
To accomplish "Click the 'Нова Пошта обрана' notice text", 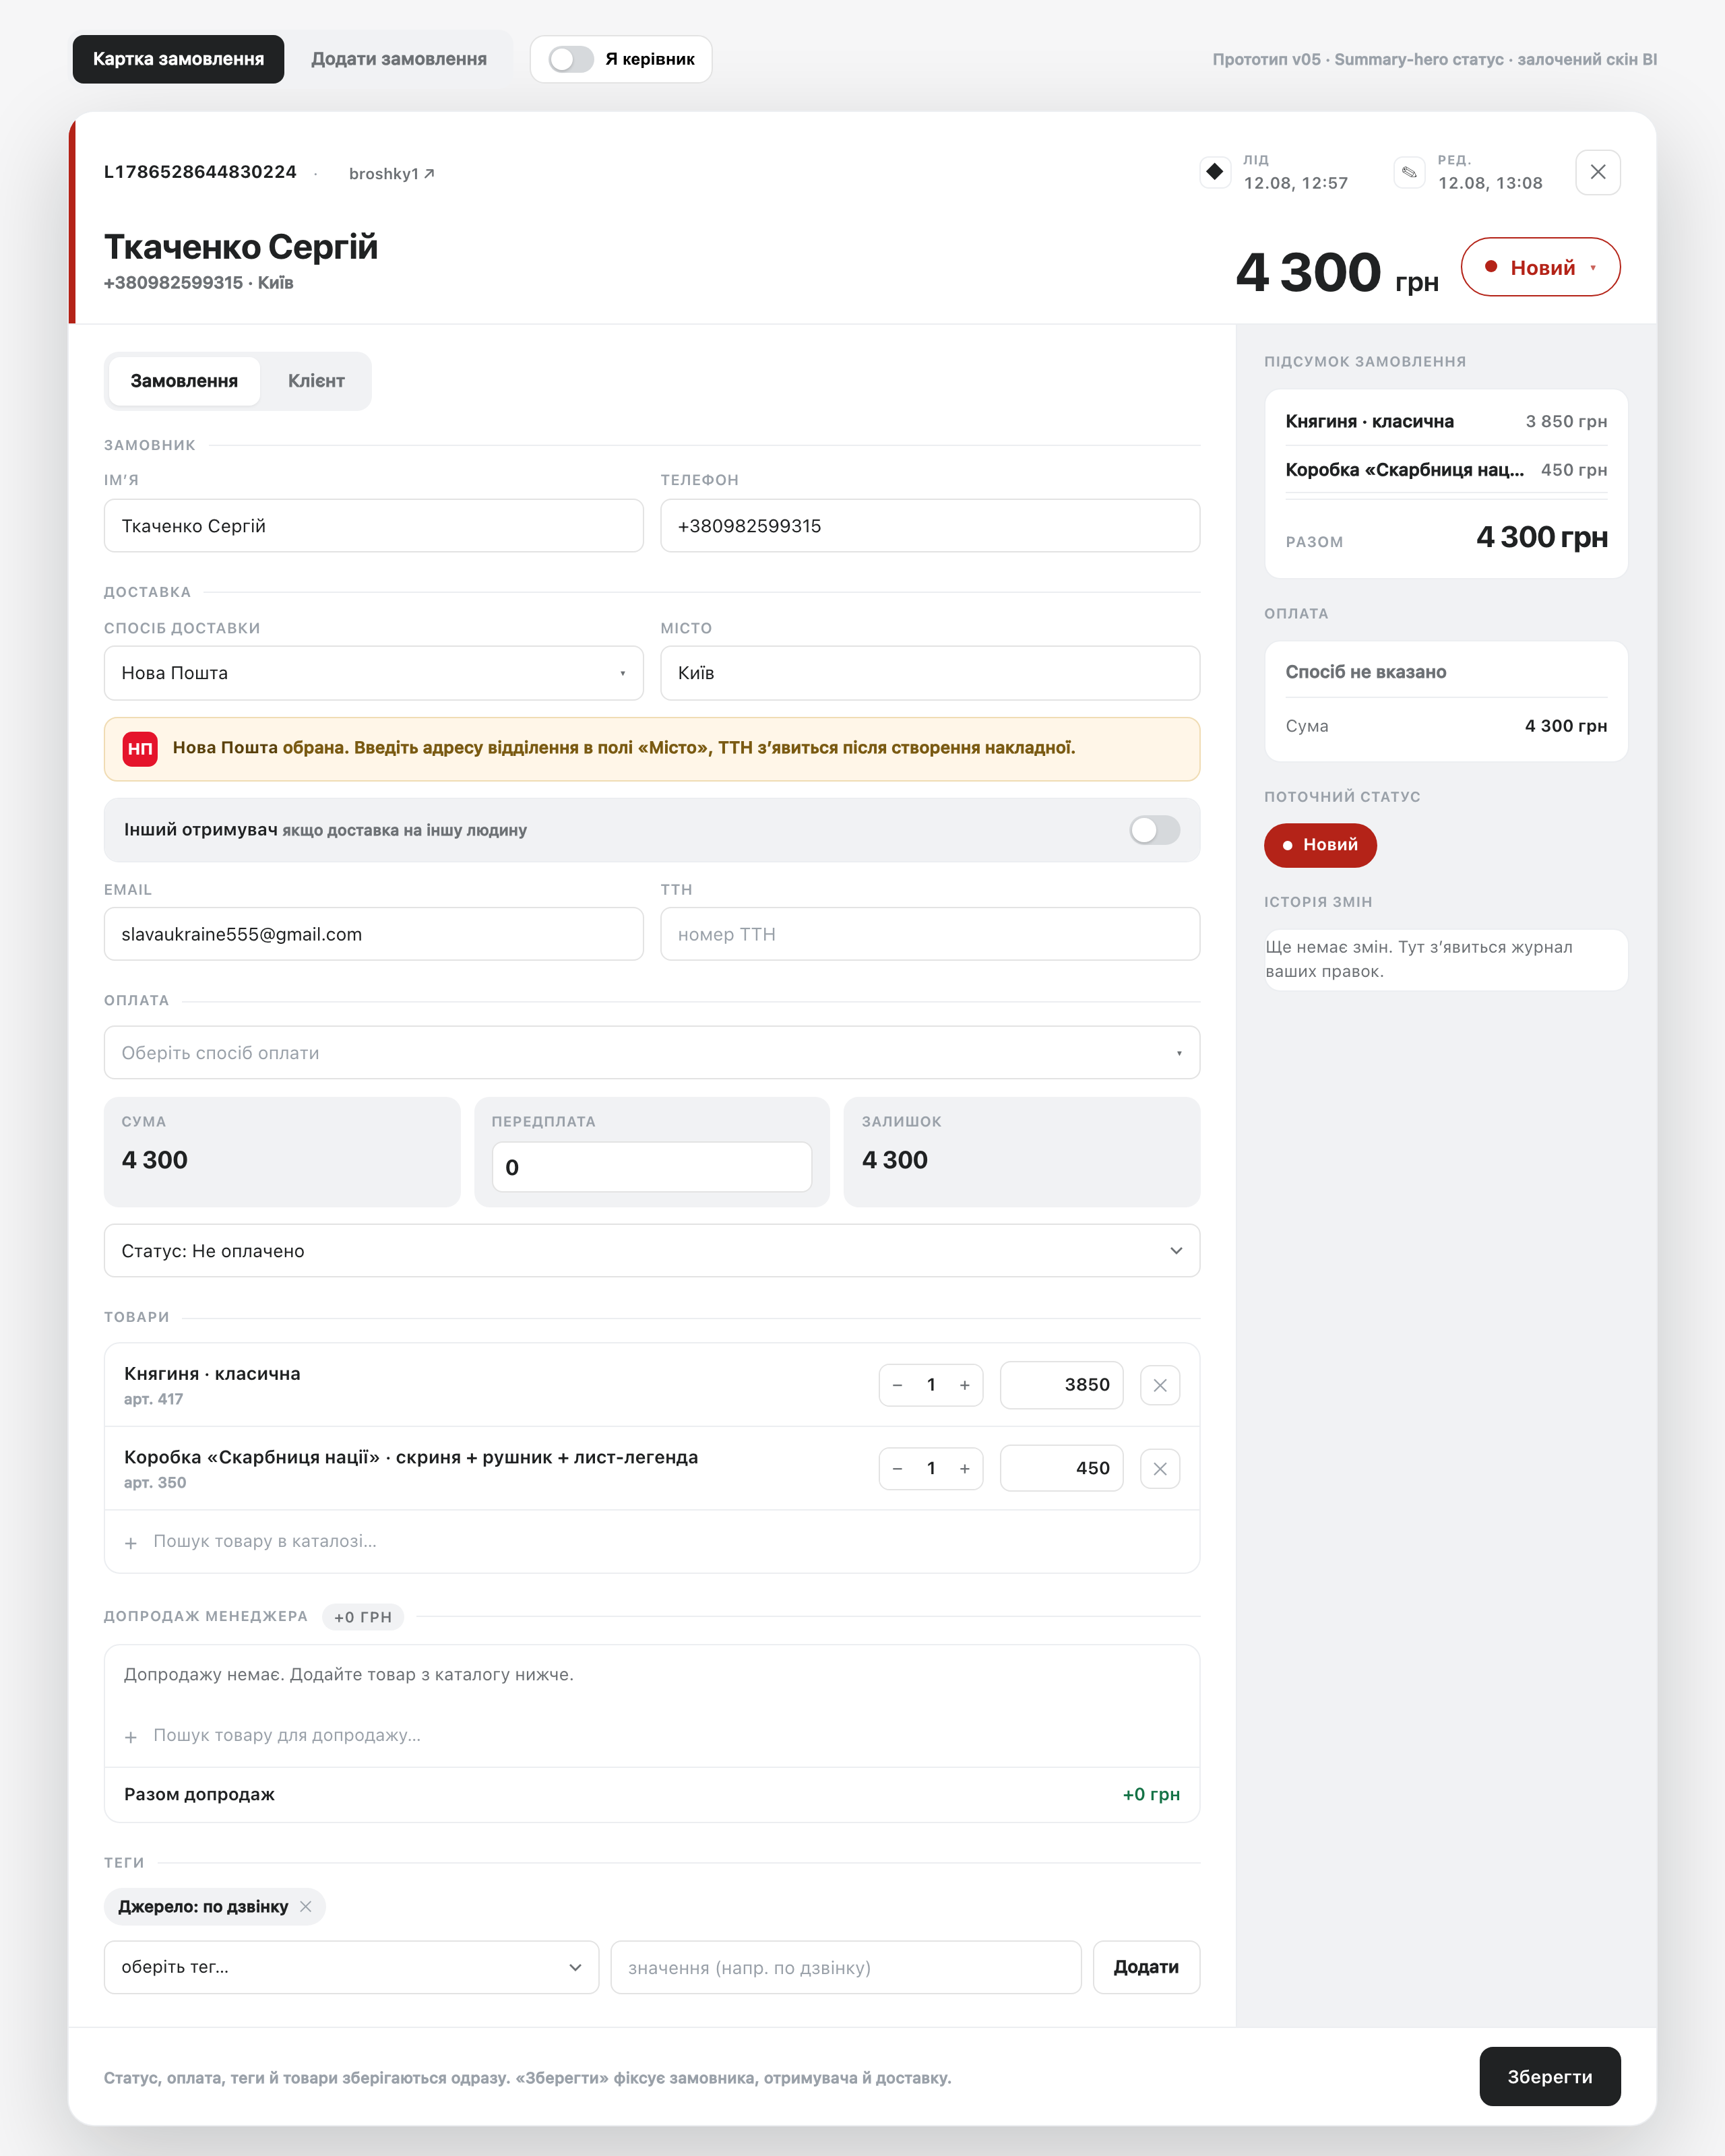I will (624, 748).
